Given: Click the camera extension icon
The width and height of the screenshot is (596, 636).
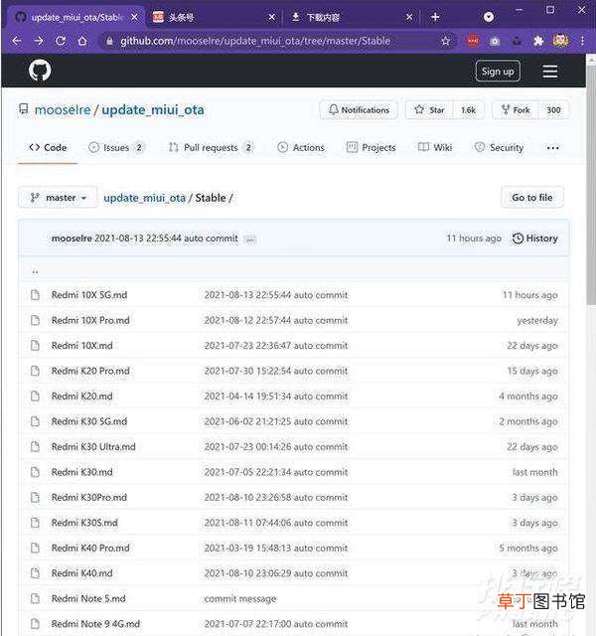Looking at the screenshot, I should [x=495, y=41].
